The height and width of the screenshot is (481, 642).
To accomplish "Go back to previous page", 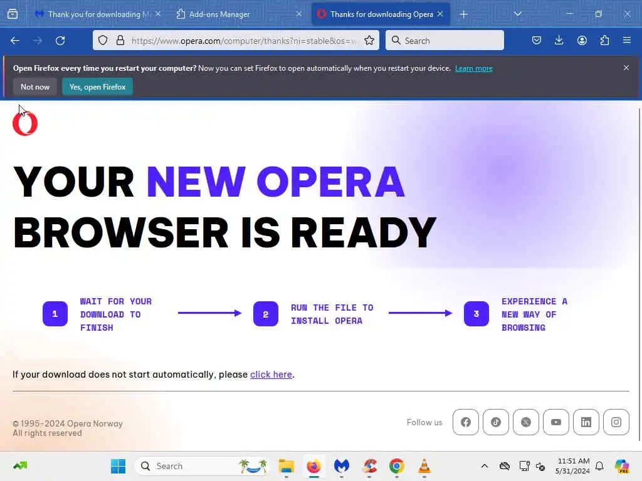I will click(15, 41).
